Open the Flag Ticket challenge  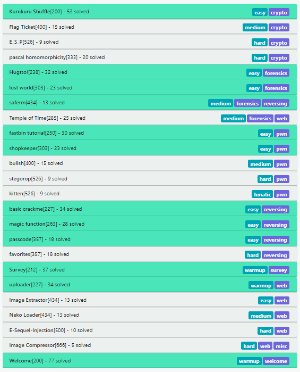click(150, 27)
